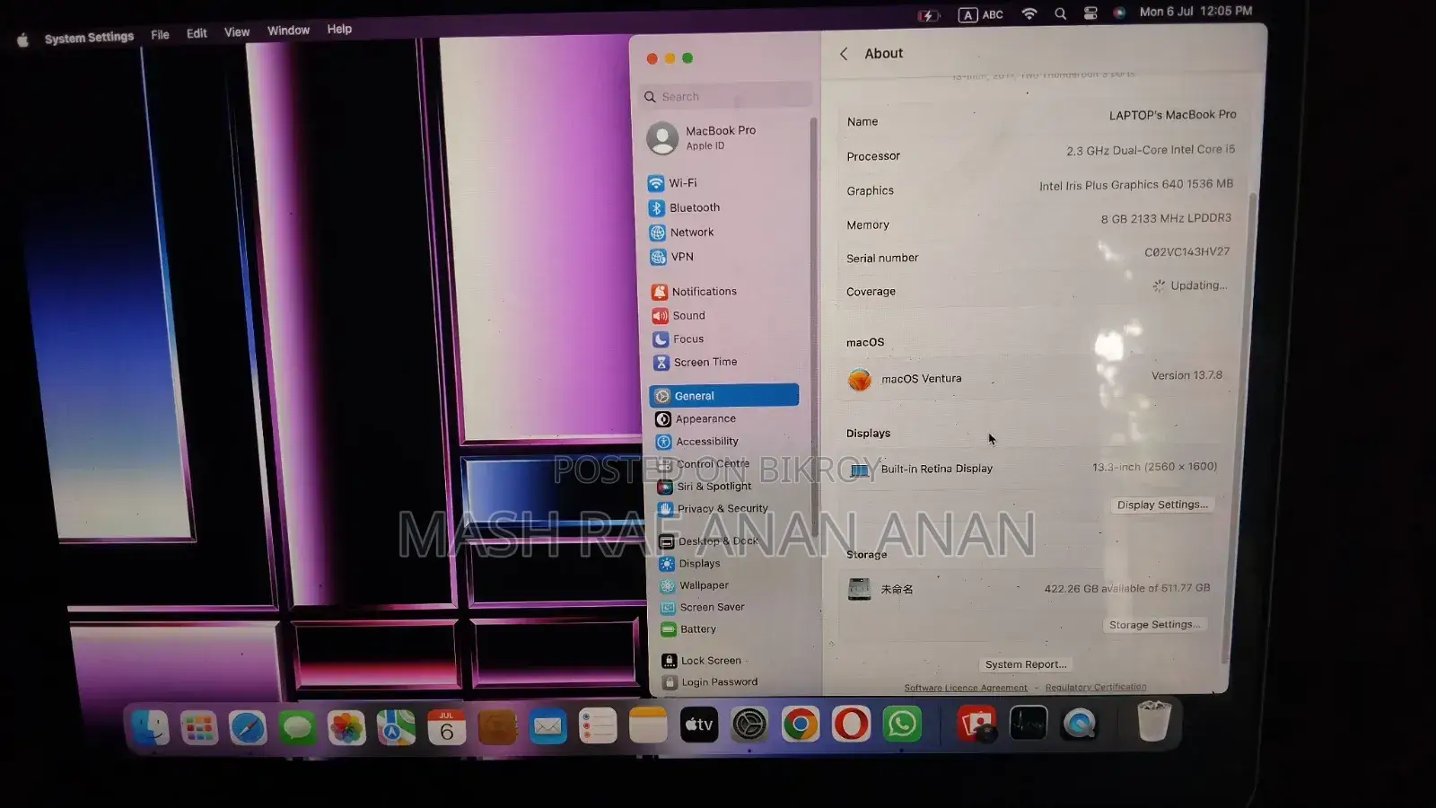Image resolution: width=1436 pixels, height=808 pixels.
Task: Click the battery charging status icon
Action: (928, 15)
